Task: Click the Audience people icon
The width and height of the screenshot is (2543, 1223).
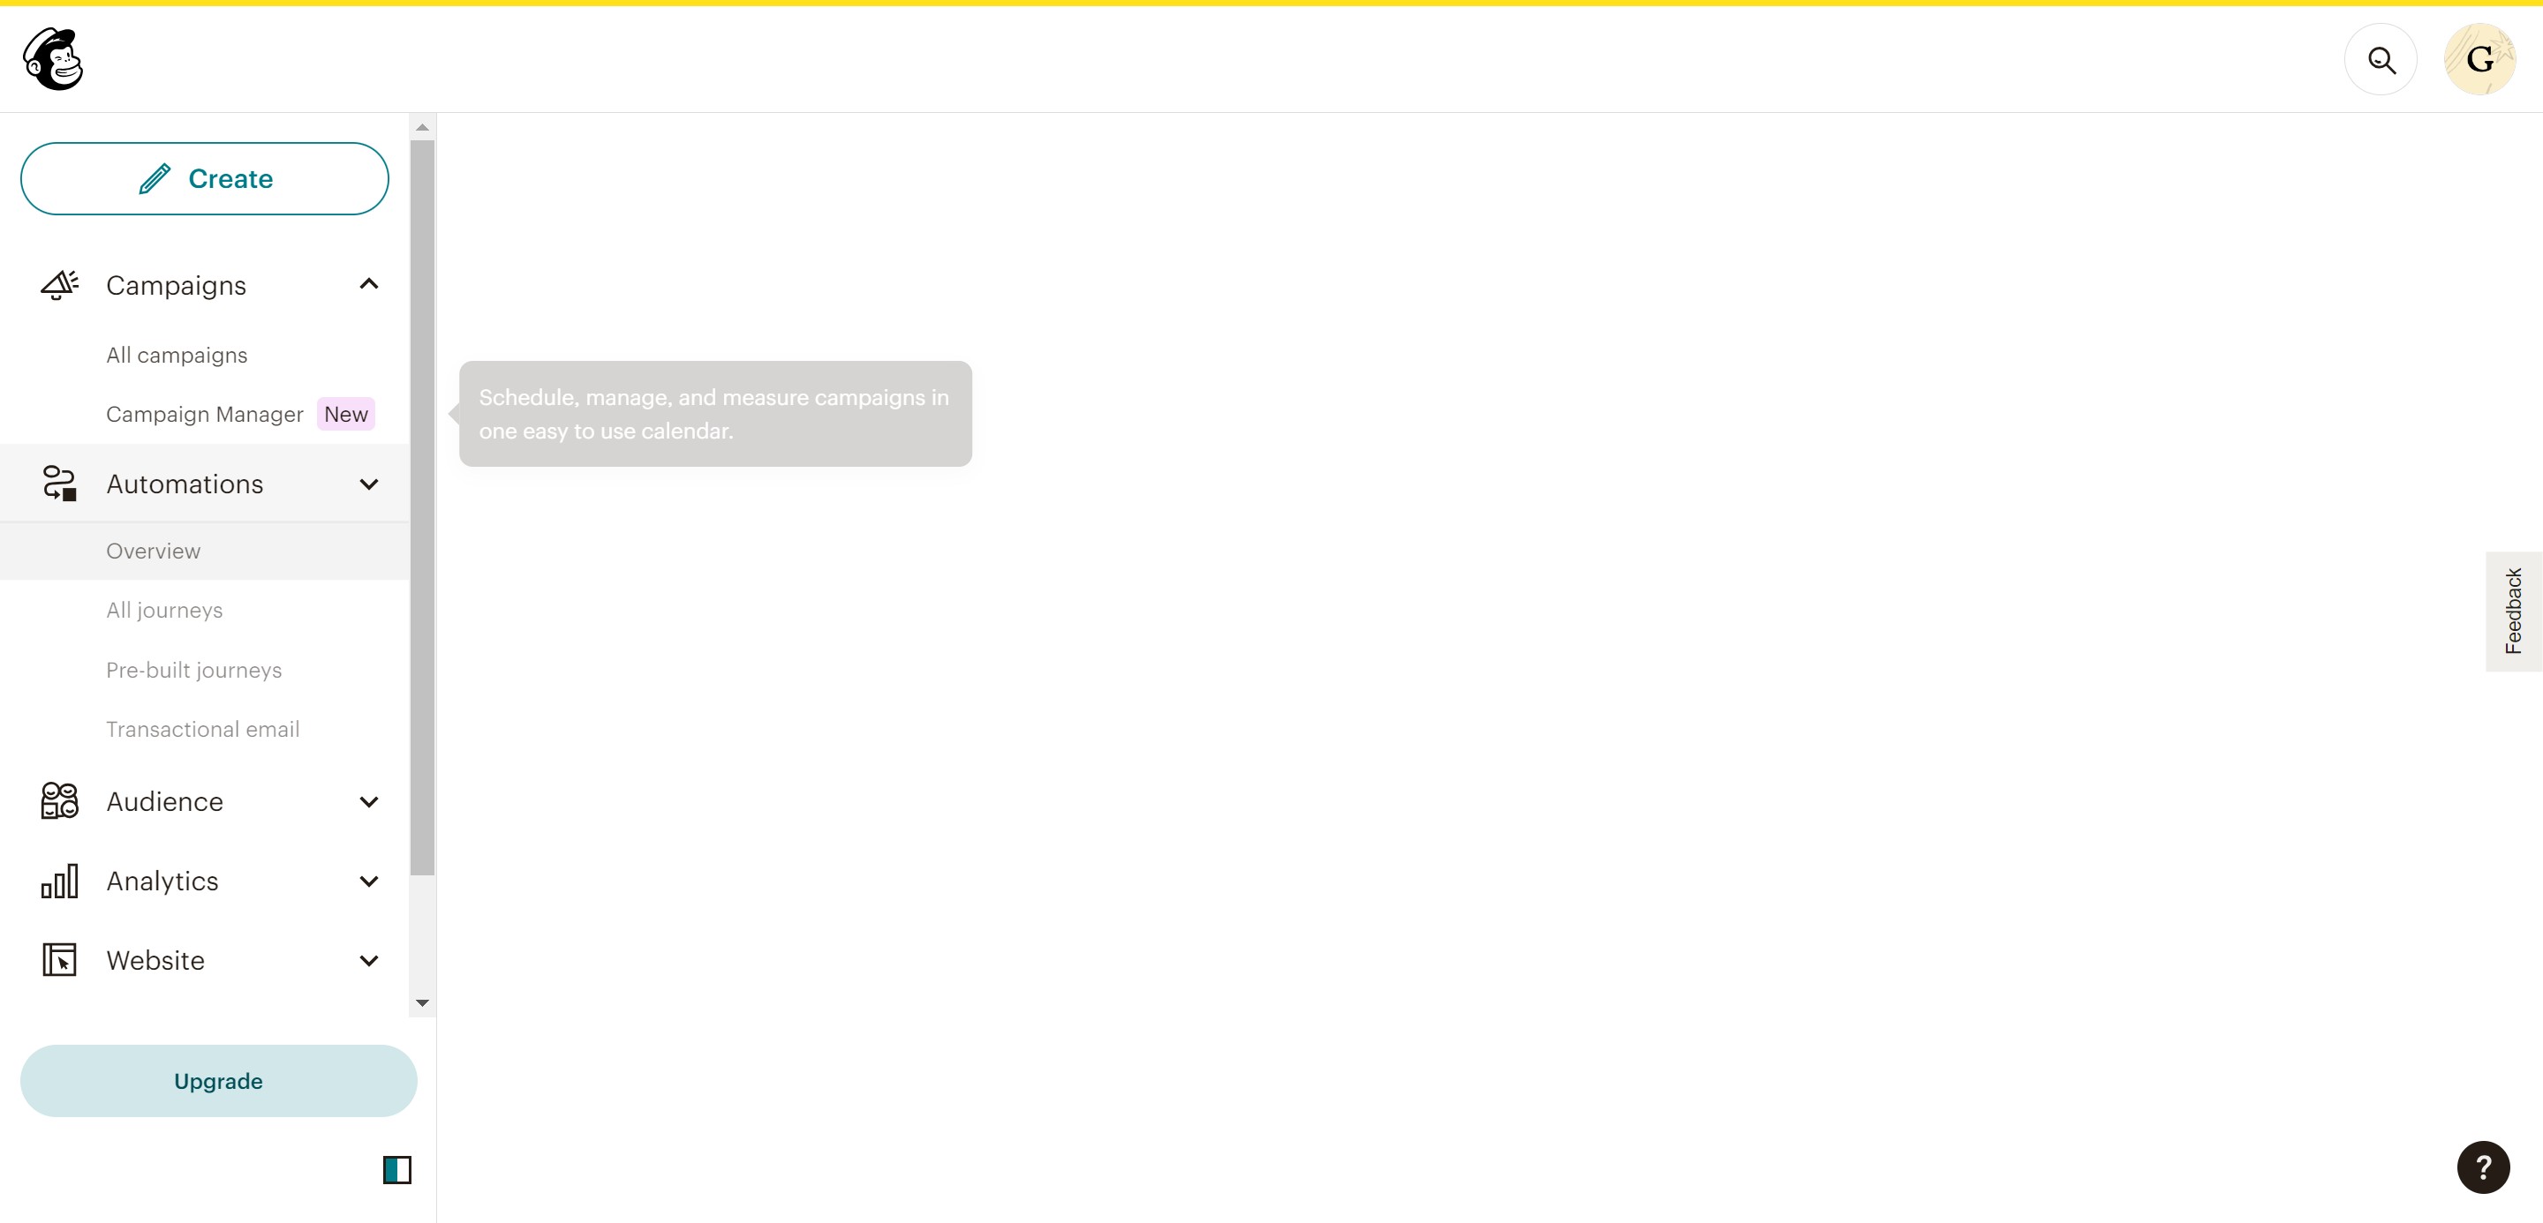Action: (59, 801)
